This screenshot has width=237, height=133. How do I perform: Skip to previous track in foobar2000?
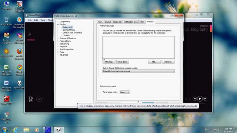point(194,99)
